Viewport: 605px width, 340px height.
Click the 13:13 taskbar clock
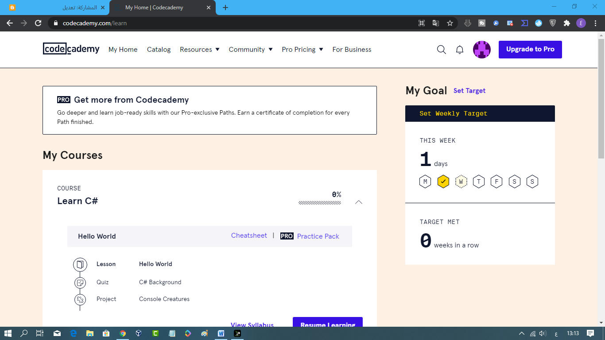tap(573, 333)
